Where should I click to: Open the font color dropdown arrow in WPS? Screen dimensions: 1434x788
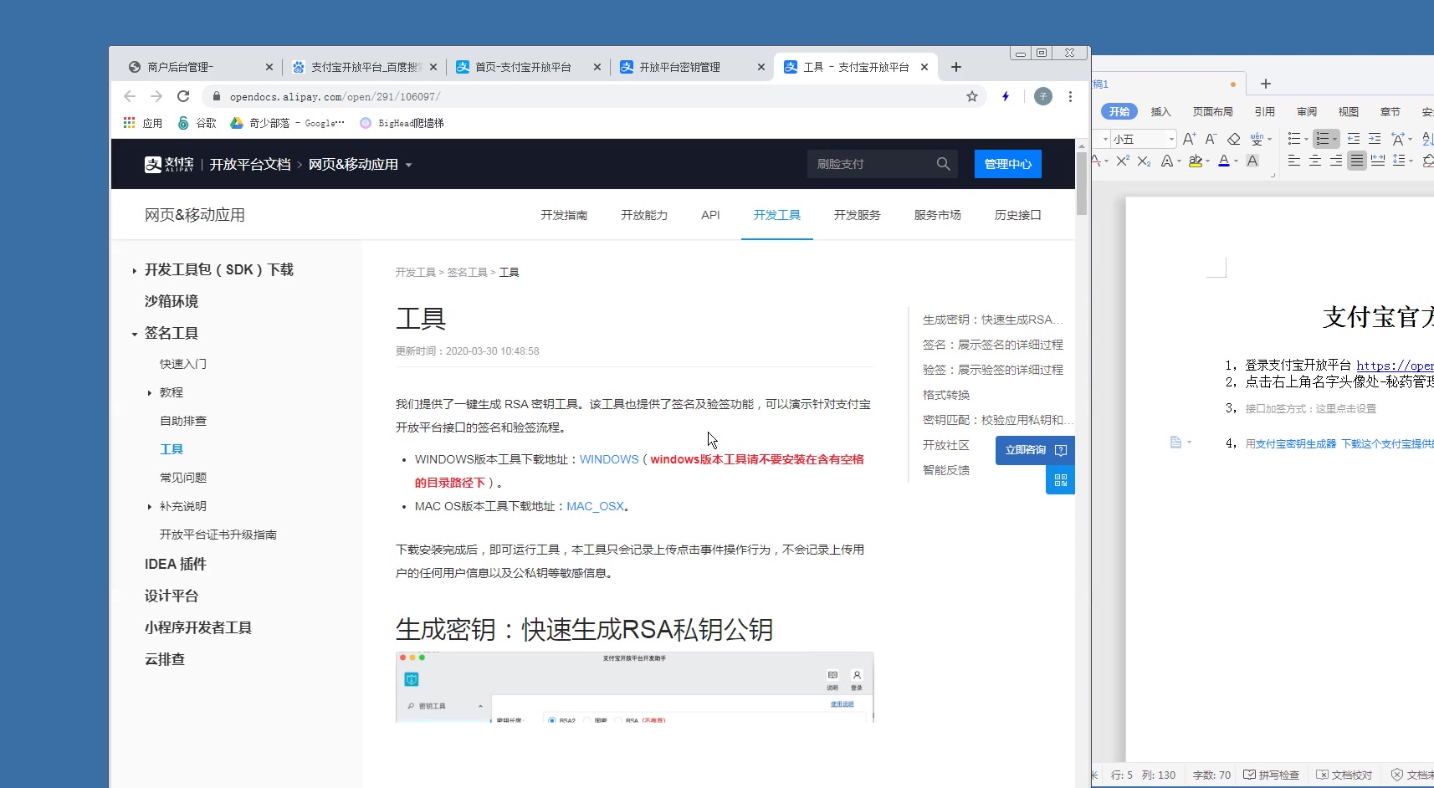pyautogui.click(x=1236, y=161)
